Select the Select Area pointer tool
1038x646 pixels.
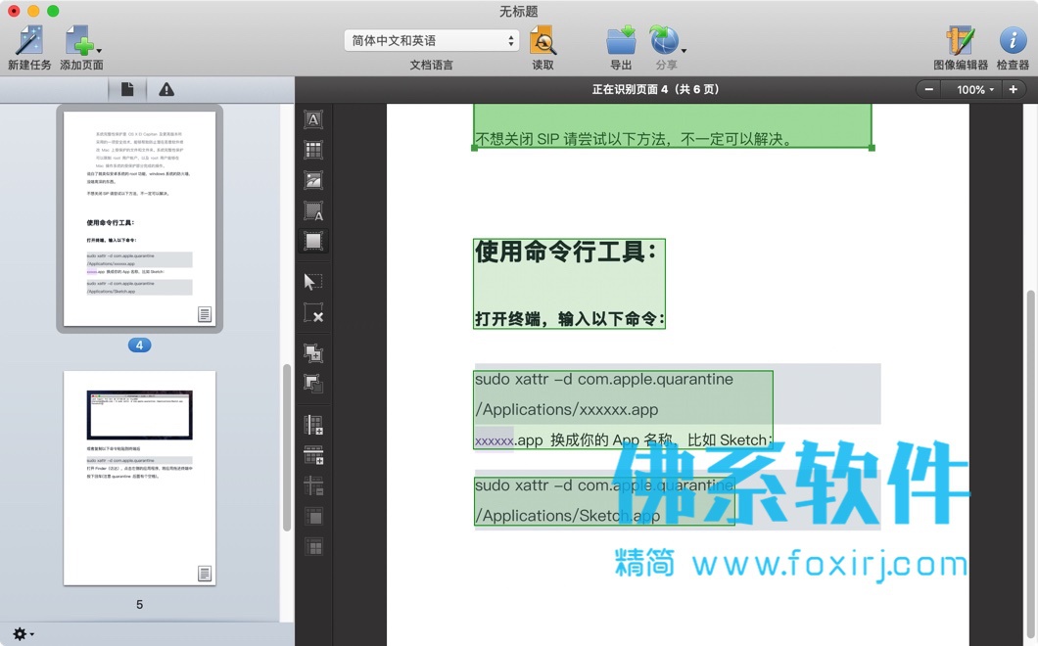pos(313,282)
